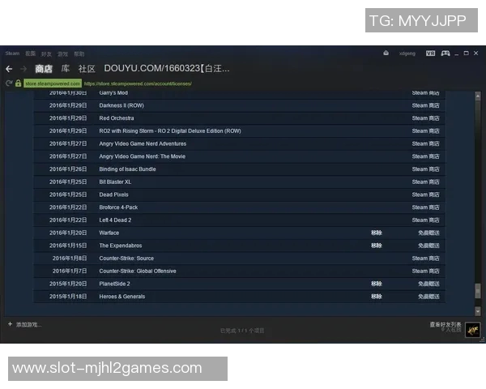Image resolution: width=486 pixels, height=389 pixels.
Task: Click the forward navigation arrow
Action: click(x=23, y=69)
